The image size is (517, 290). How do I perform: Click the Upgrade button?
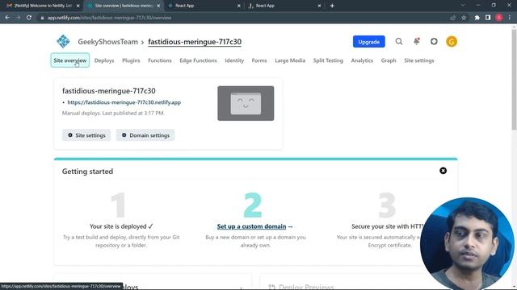pyautogui.click(x=368, y=42)
